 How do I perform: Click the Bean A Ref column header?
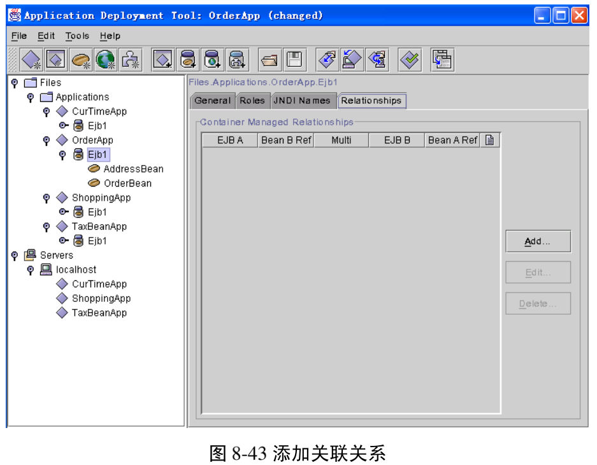[452, 140]
